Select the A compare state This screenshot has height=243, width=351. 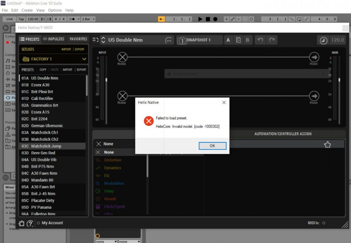(x=228, y=40)
